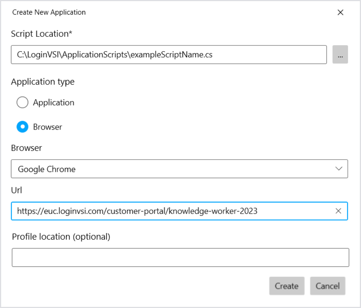Image resolution: width=361 pixels, height=308 pixels.
Task: Click the 'Application type' section heading
Action: click(43, 82)
